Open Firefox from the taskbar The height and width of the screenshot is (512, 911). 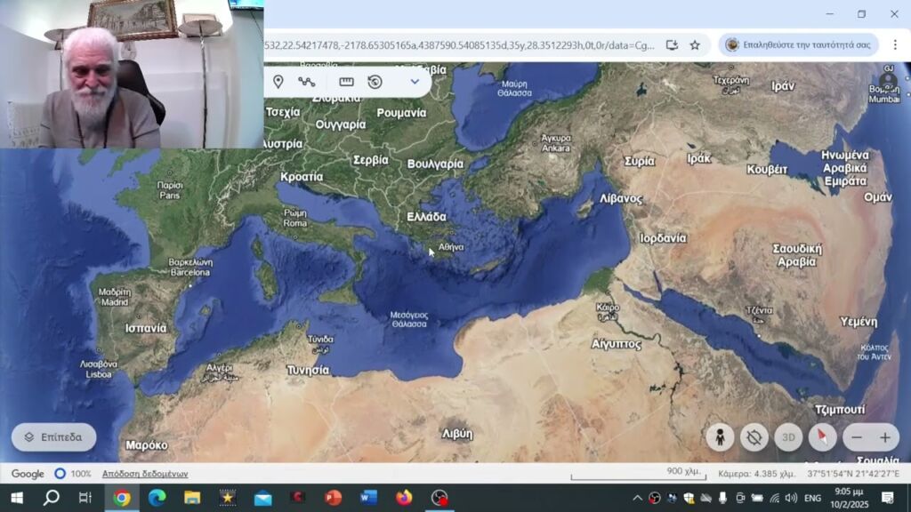[404, 498]
